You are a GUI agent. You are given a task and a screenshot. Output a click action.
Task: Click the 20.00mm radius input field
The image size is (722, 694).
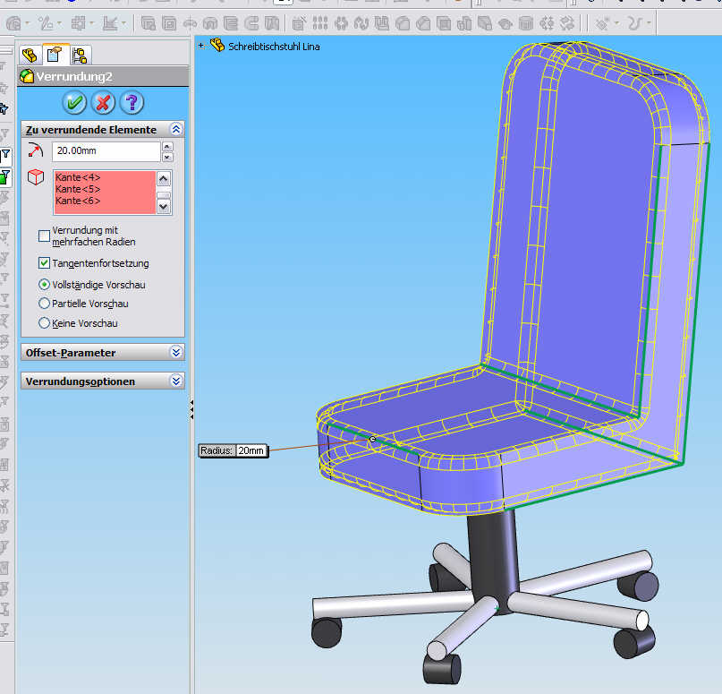tap(106, 151)
